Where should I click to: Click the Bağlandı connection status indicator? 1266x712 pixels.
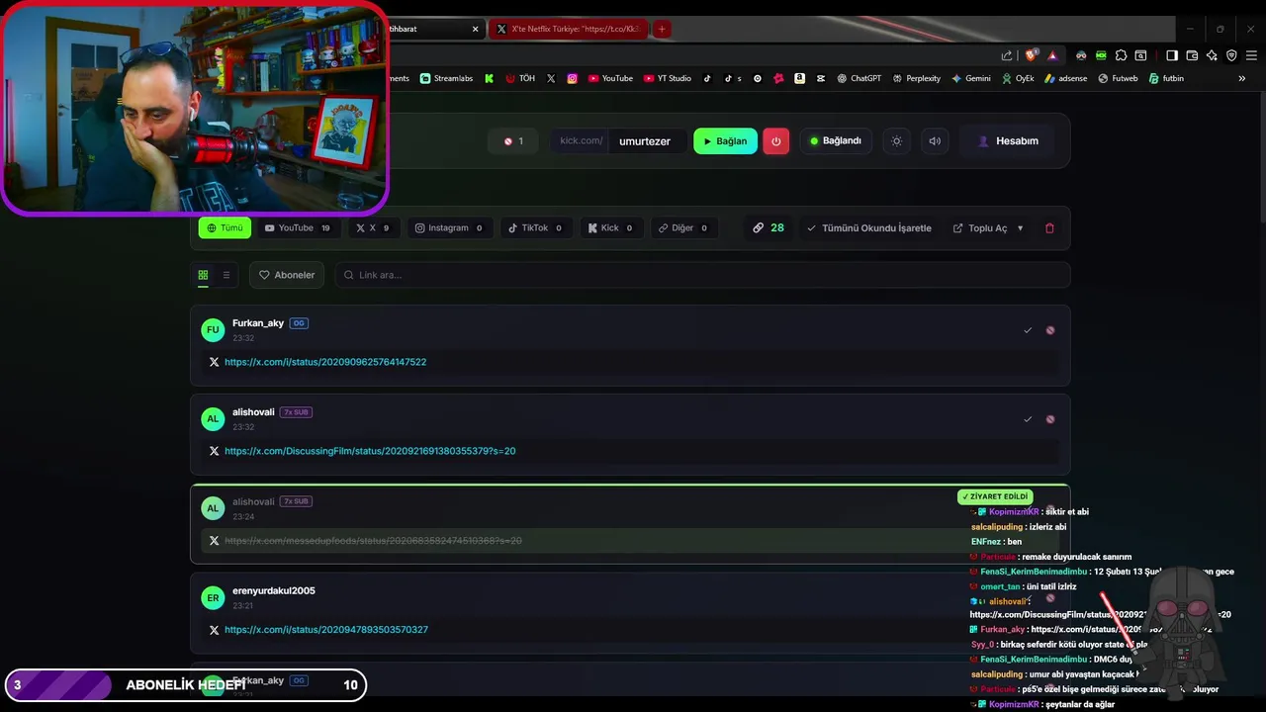(836, 141)
